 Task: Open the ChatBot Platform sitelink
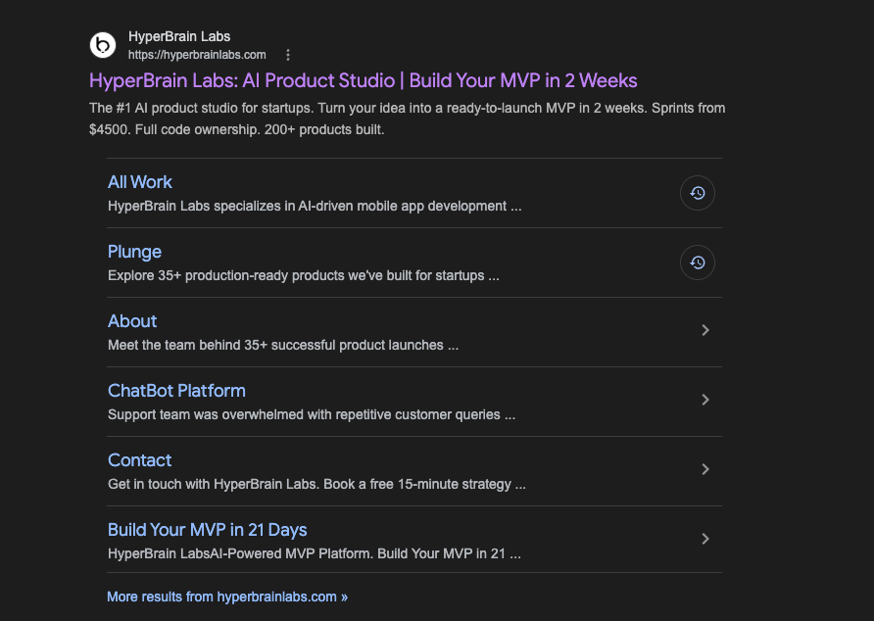[176, 391]
